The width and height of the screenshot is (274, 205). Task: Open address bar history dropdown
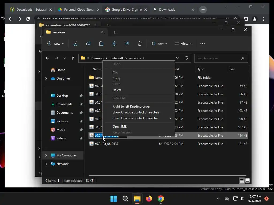pos(177,58)
